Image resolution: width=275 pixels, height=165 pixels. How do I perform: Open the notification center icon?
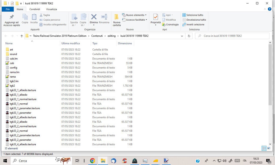268,161
